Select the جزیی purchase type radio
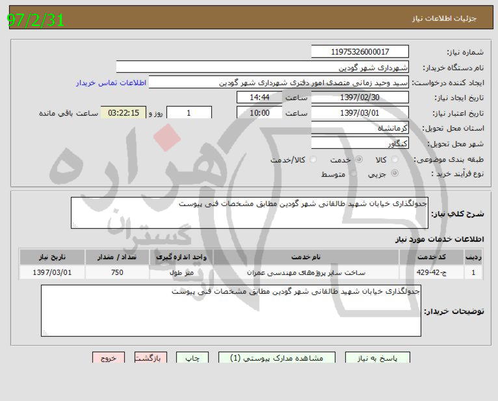 (395, 174)
